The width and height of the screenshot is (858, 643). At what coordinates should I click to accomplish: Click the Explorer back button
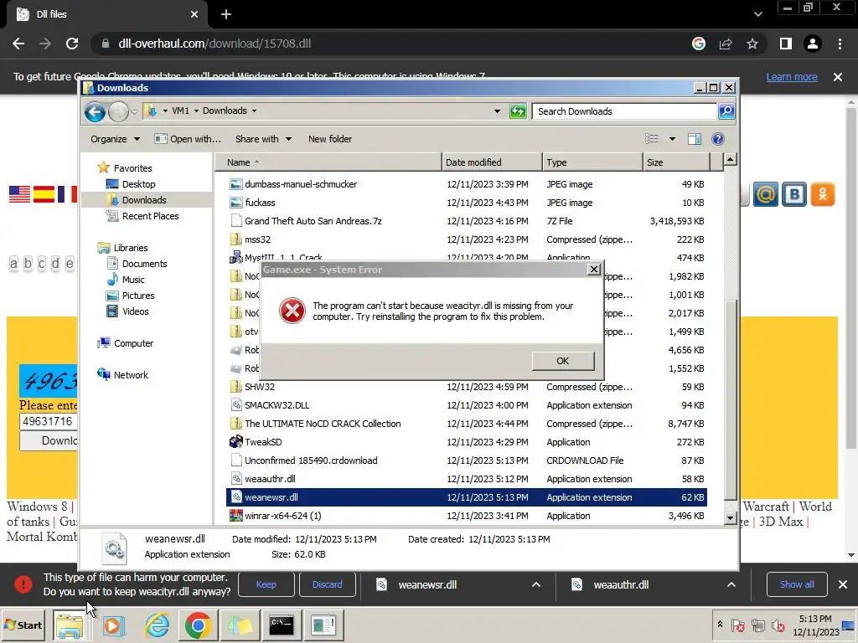(x=95, y=112)
